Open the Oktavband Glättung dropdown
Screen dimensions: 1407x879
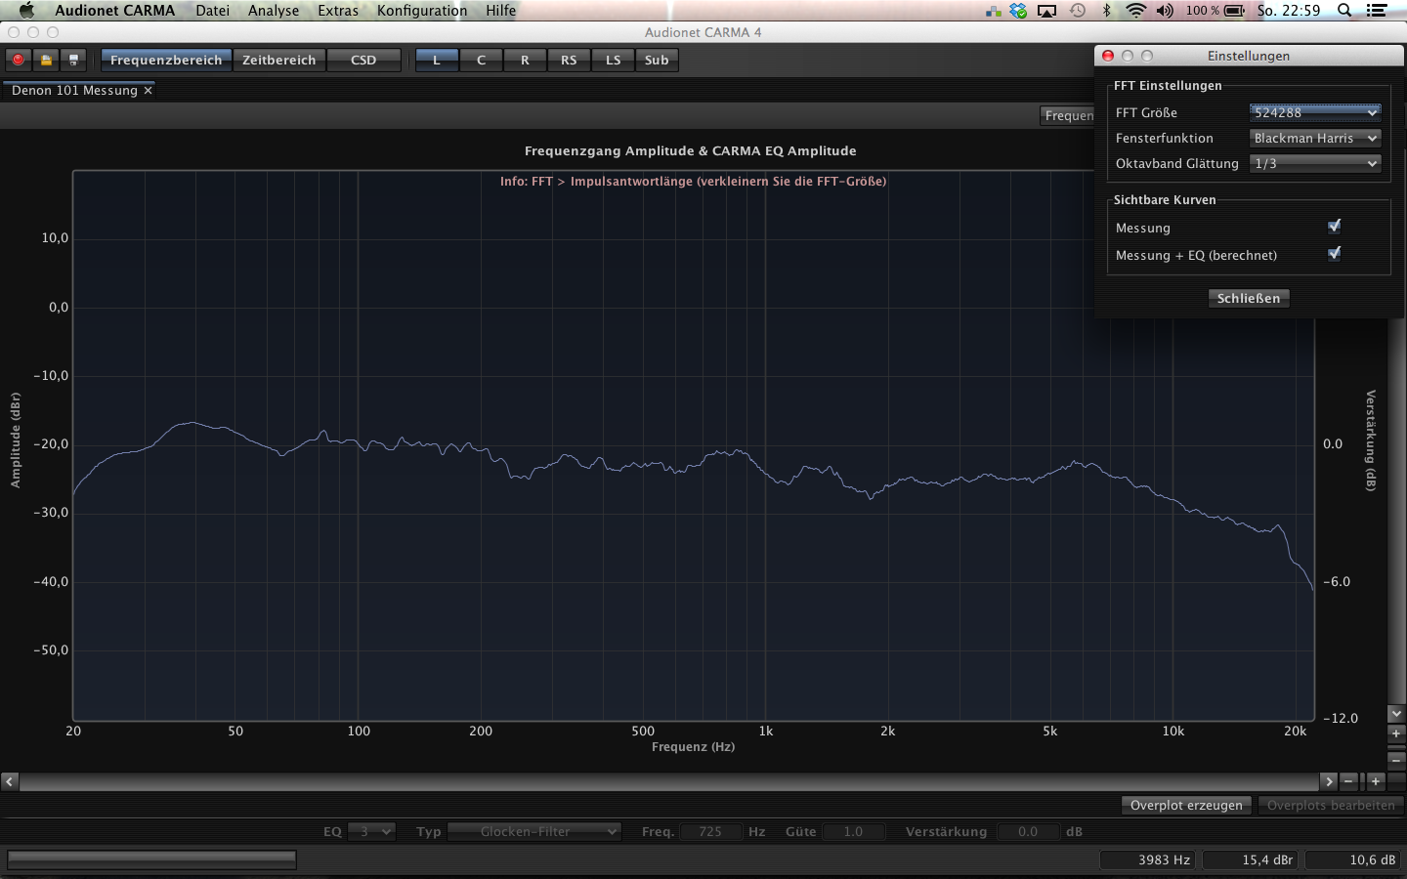[x=1315, y=163]
